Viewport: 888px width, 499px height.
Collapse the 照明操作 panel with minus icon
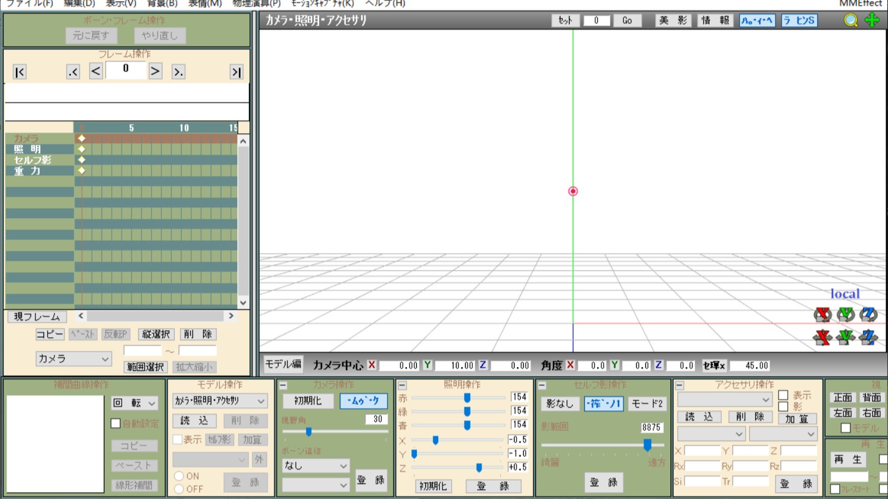pos(402,385)
